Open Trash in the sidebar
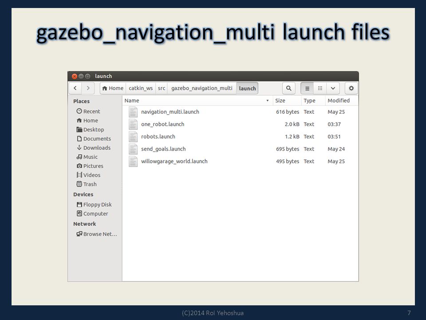Image resolution: width=426 pixels, height=320 pixels. point(87,184)
